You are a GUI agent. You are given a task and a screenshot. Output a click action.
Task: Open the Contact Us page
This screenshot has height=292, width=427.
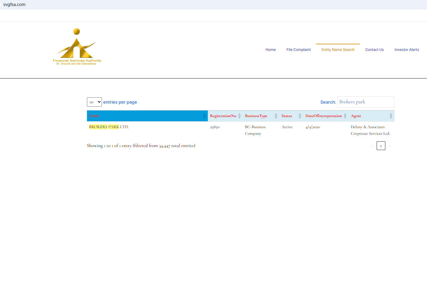point(374,50)
